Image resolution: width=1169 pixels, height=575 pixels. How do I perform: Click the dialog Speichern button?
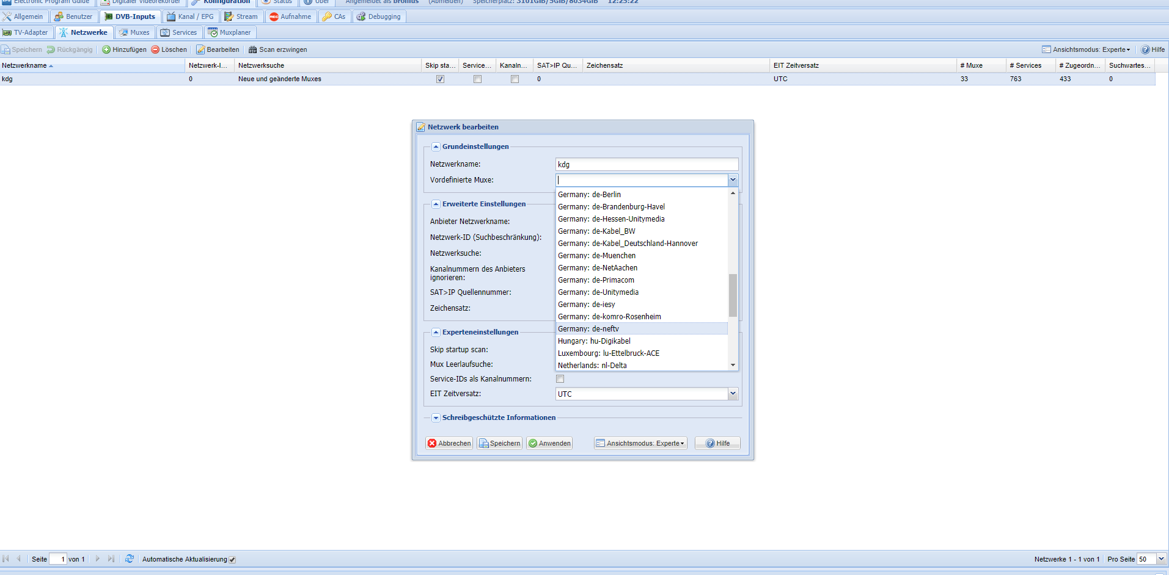[500, 443]
